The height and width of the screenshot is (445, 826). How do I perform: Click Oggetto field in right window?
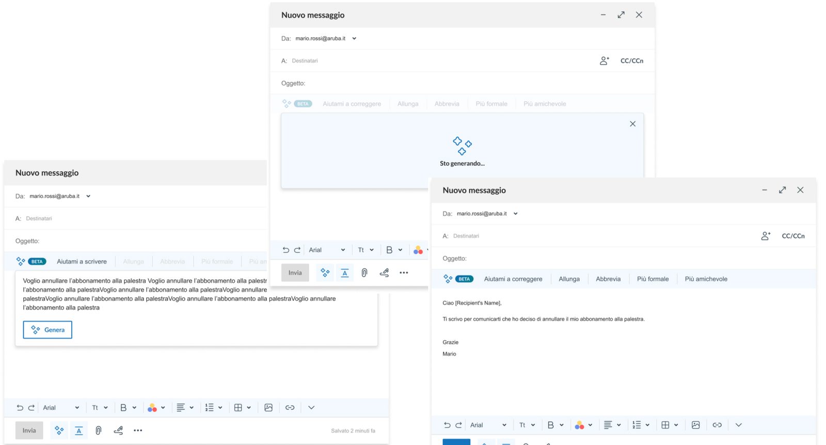tap(624, 259)
